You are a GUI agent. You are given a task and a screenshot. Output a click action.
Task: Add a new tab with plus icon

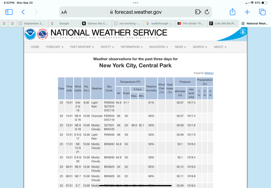247,12
